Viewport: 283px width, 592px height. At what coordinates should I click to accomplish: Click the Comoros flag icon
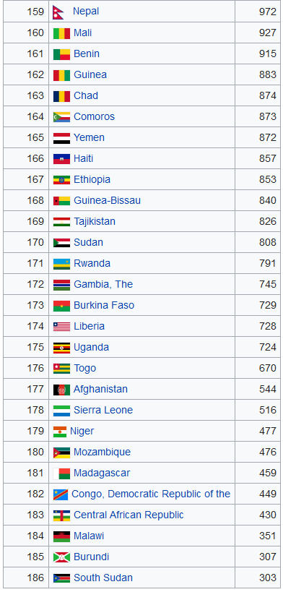[61, 117]
